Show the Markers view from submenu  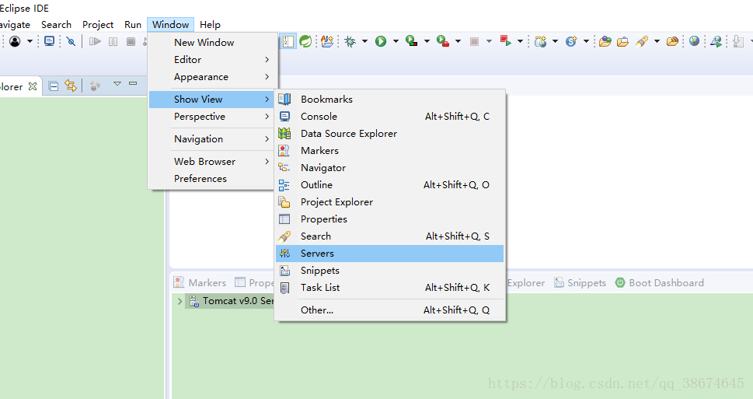389,150
